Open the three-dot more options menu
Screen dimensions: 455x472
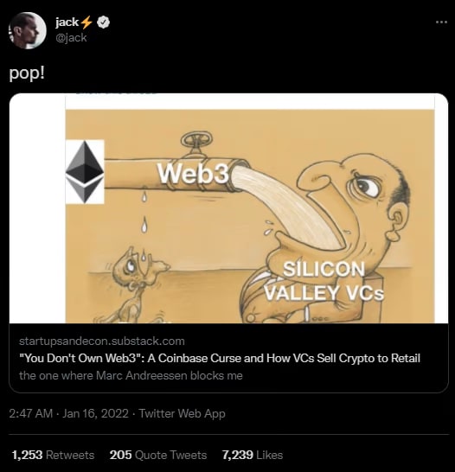point(441,22)
